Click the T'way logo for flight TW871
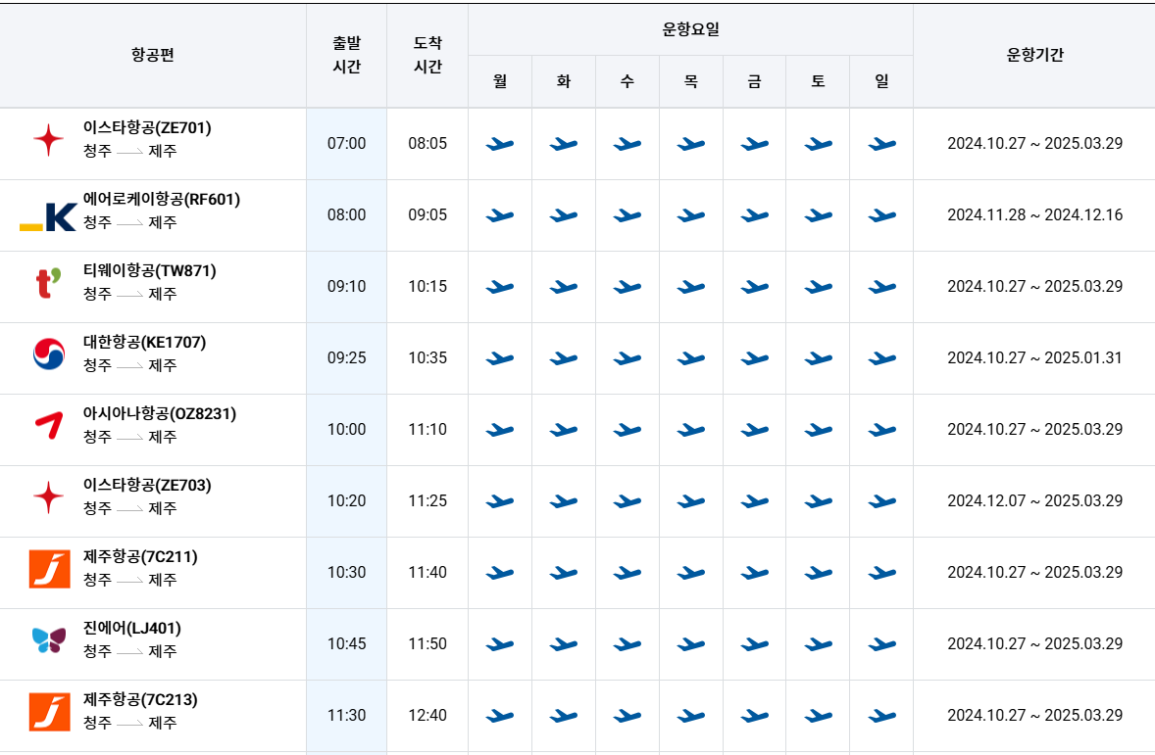Screen dimensions: 1155x755 49,283
